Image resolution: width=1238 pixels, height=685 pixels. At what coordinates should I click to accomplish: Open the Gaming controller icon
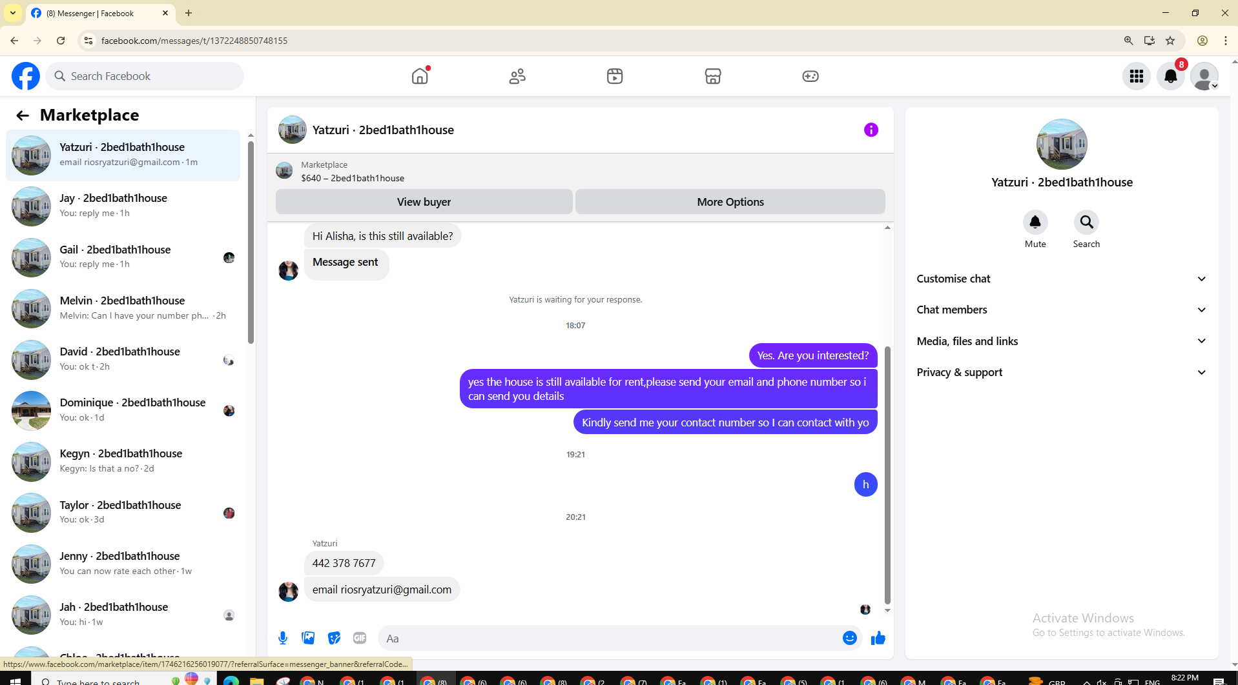pos(810,76)
